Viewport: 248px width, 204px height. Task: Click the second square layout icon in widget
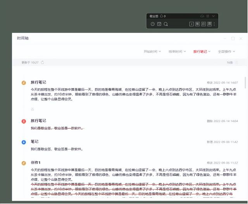(197, 24)
